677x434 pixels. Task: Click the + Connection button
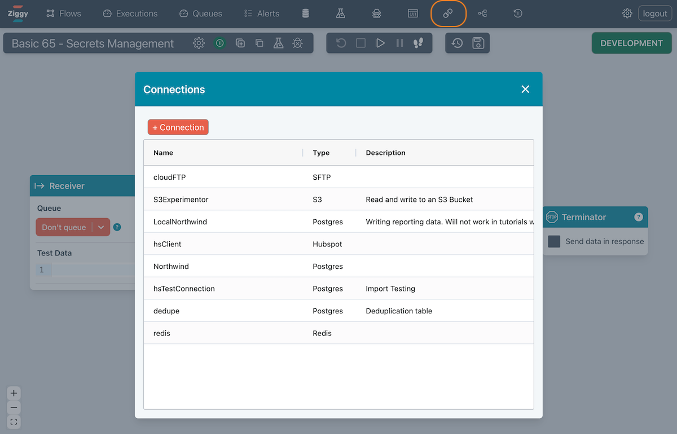click(x=178, y=127)
